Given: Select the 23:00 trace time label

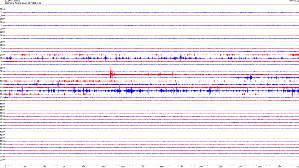Looking at the screenshot, I should point(2,157).
